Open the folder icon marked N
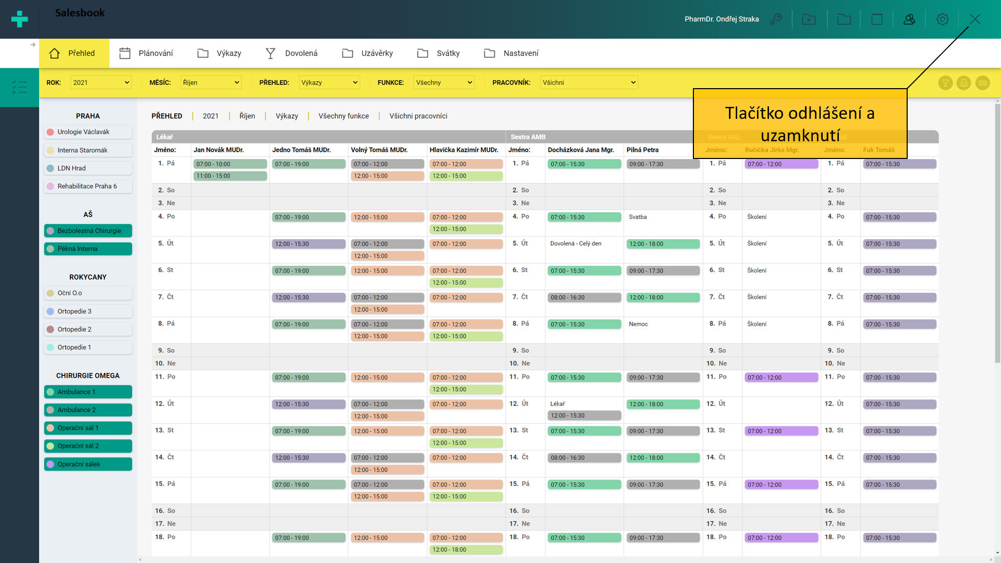 tap(809, 19)
